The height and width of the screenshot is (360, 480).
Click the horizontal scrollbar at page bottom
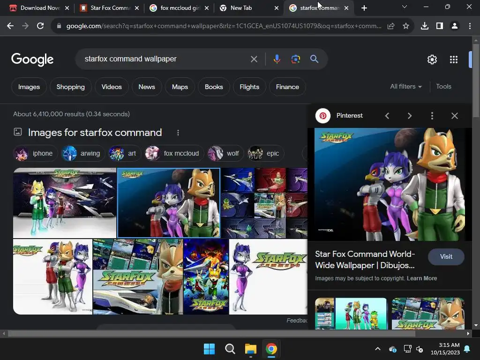[211, 333]
